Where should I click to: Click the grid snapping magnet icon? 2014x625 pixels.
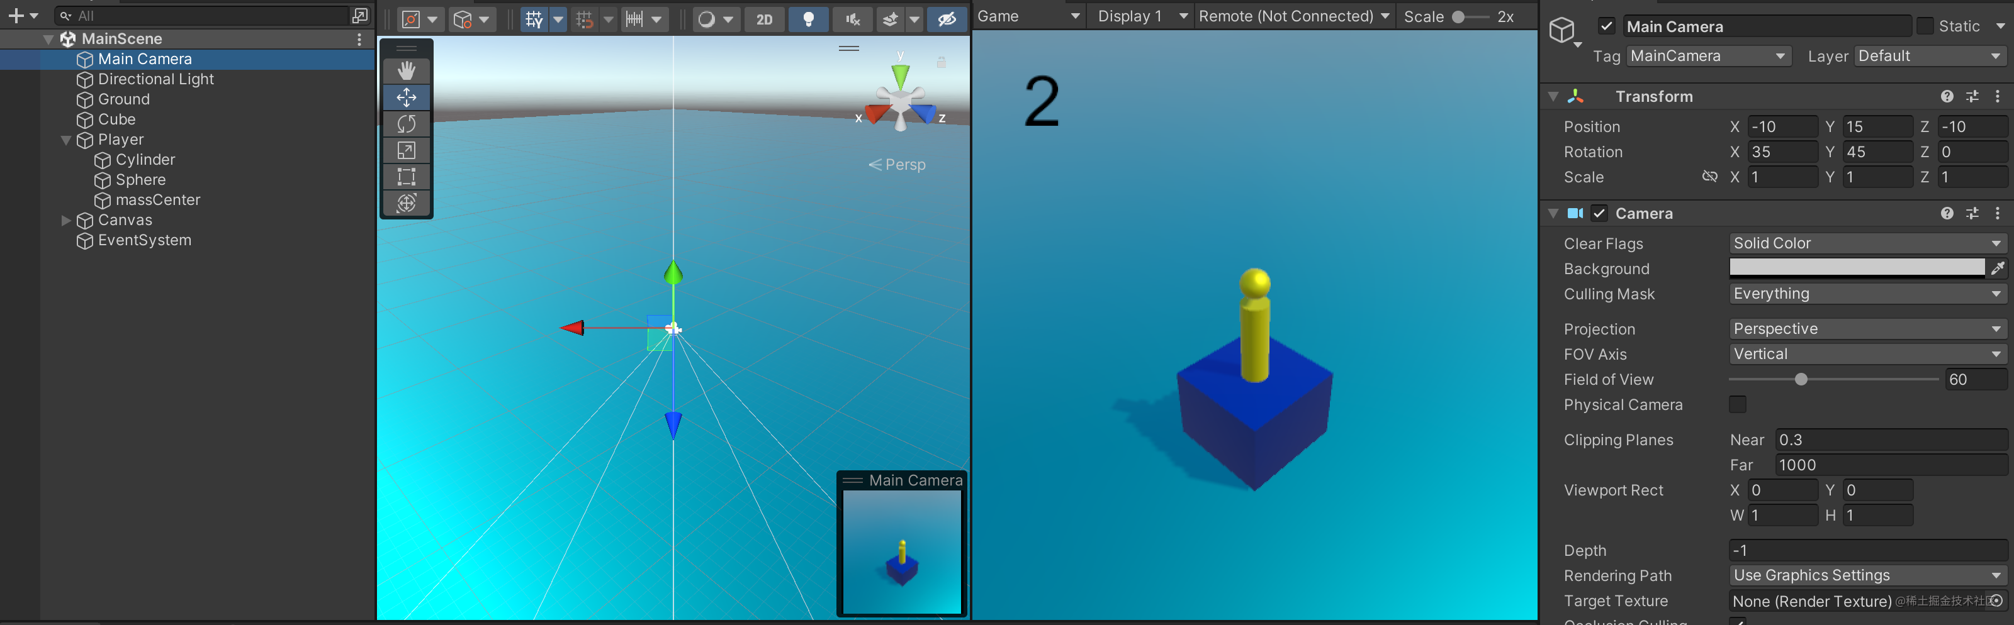585,19
